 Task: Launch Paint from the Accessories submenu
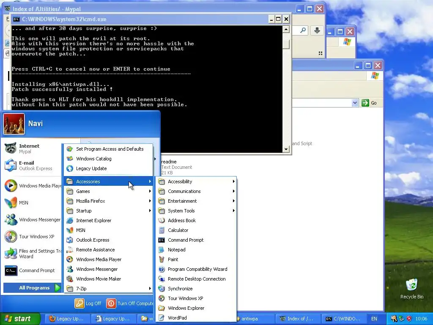(x=196, y=259)
